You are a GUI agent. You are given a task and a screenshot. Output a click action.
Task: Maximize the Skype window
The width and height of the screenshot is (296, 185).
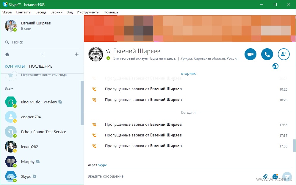[x=275, y=4]
